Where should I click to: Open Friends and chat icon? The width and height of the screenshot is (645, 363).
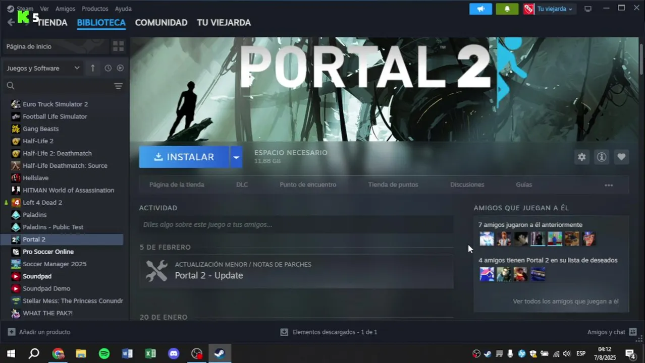[x=633, y=332]
